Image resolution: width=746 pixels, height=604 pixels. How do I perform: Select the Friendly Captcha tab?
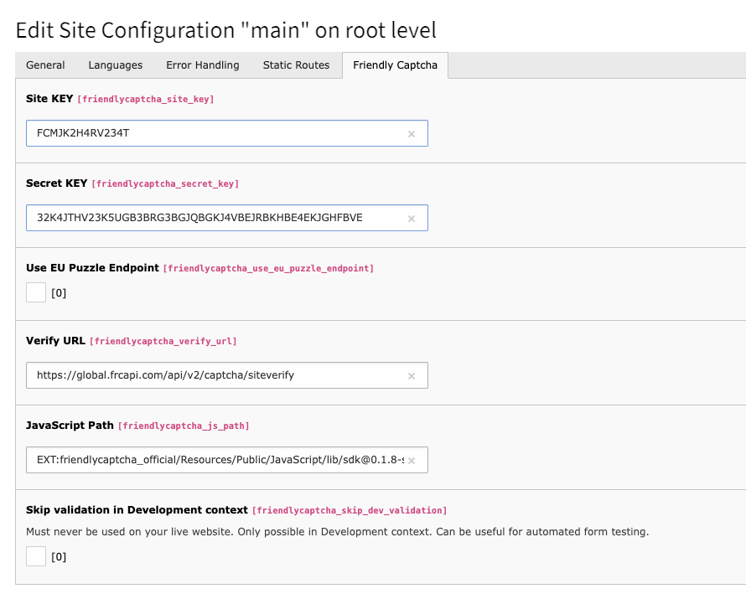pos(394,65)
